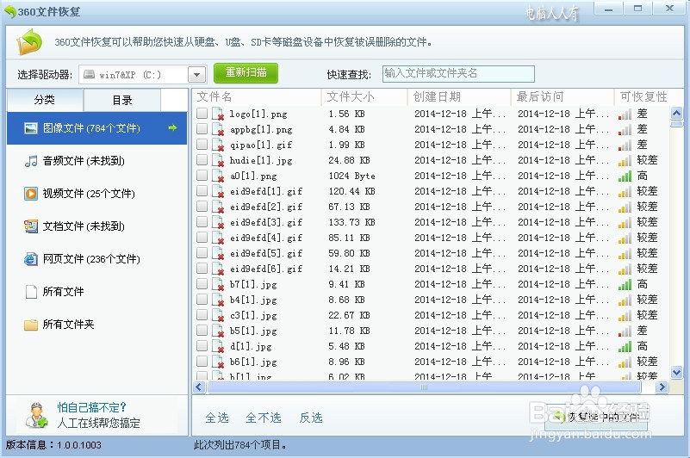Click the scroll down arrow of file list

(x=676, y=373)
